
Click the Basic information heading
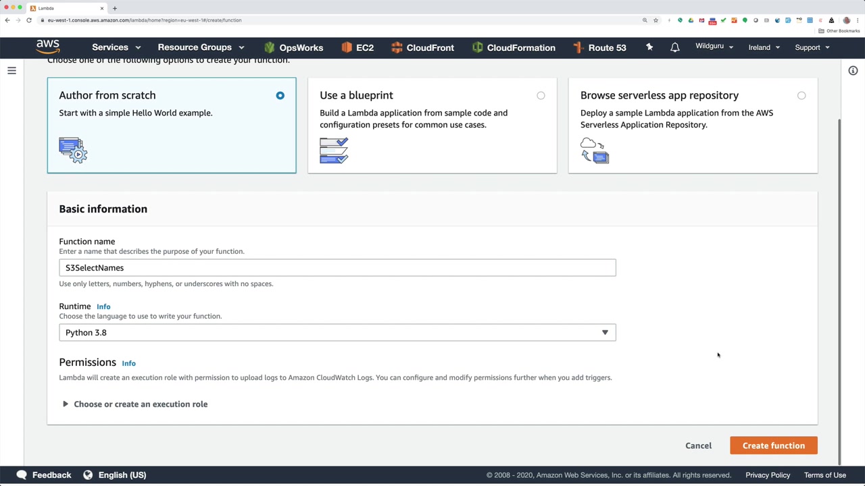coord(103,209)
